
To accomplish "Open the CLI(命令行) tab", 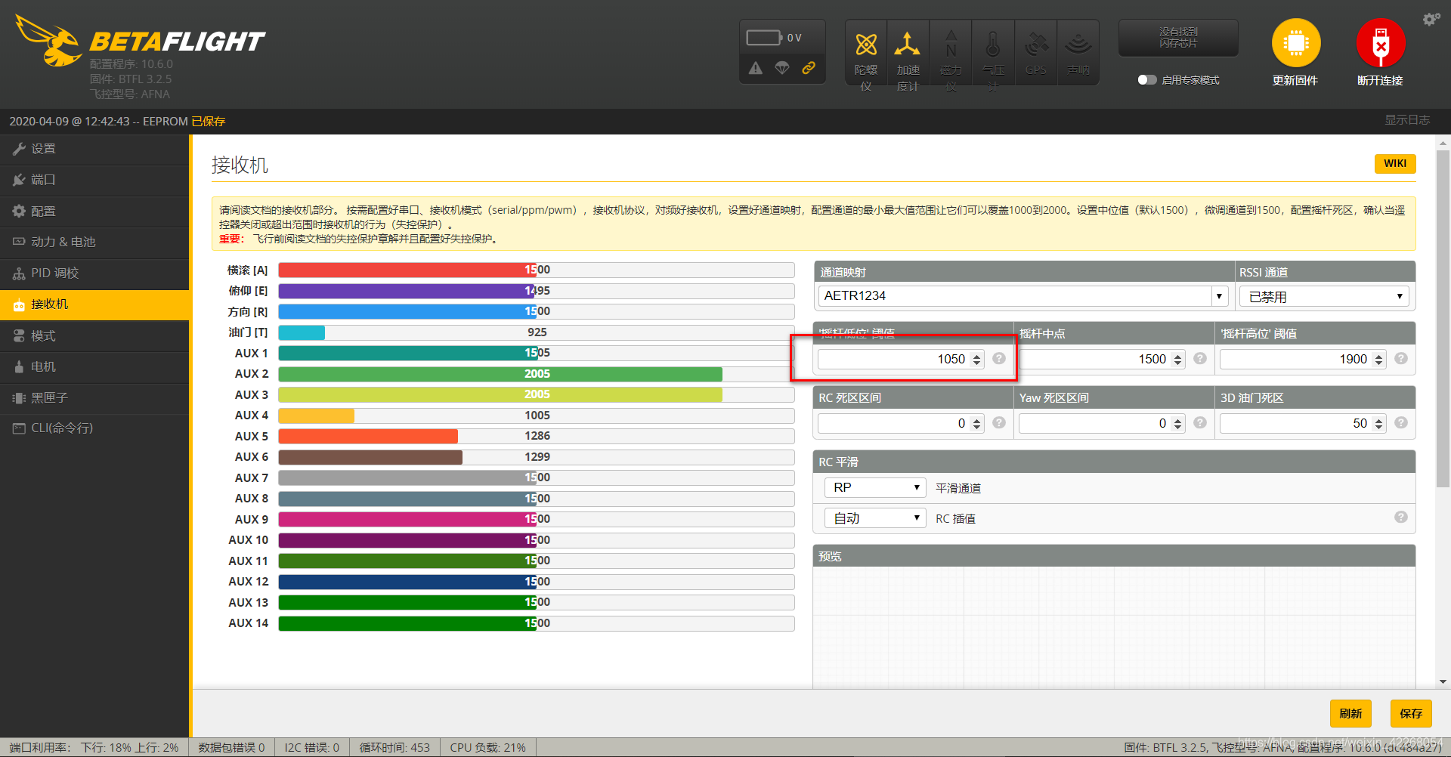I will [94, 428].
